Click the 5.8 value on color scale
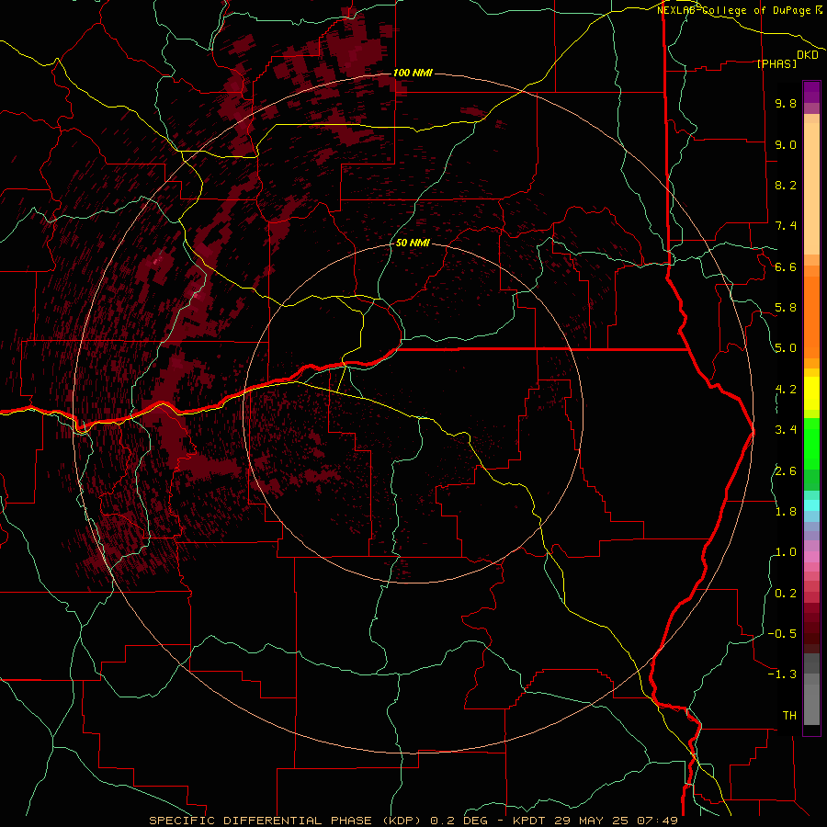827x827 pixels. tap(786, 308)
